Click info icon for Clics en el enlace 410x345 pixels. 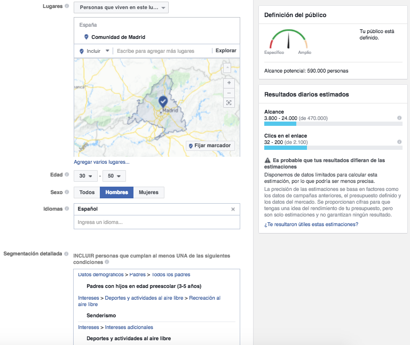(x=399, y=142)
